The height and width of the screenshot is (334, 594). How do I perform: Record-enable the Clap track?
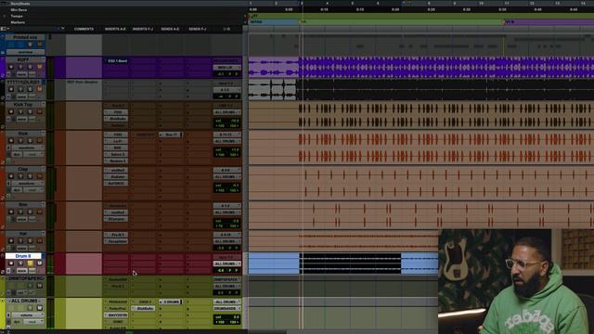tap(11, 176)
